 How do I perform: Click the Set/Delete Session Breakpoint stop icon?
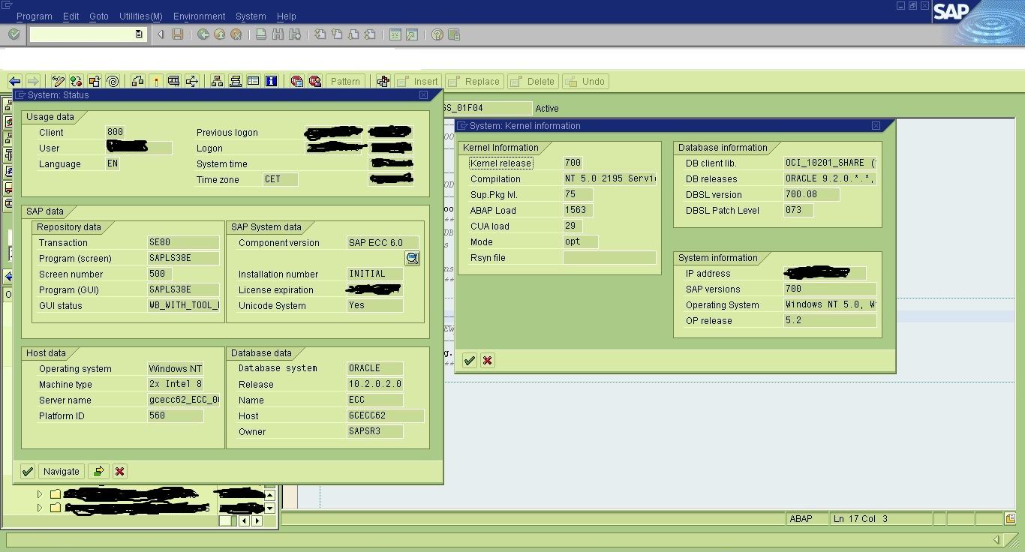tap(297, 82)
